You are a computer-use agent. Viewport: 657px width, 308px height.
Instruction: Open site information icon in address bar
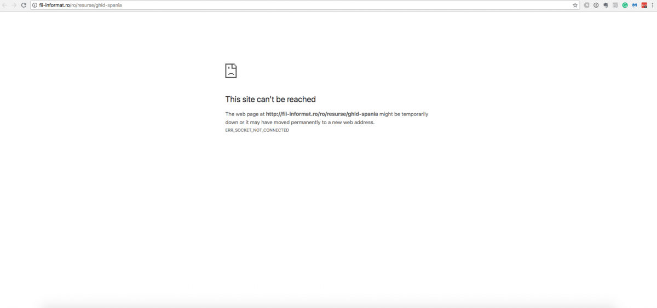coord(34,5)
